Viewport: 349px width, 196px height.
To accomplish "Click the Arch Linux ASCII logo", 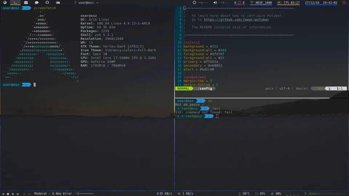I will (41, 46).
